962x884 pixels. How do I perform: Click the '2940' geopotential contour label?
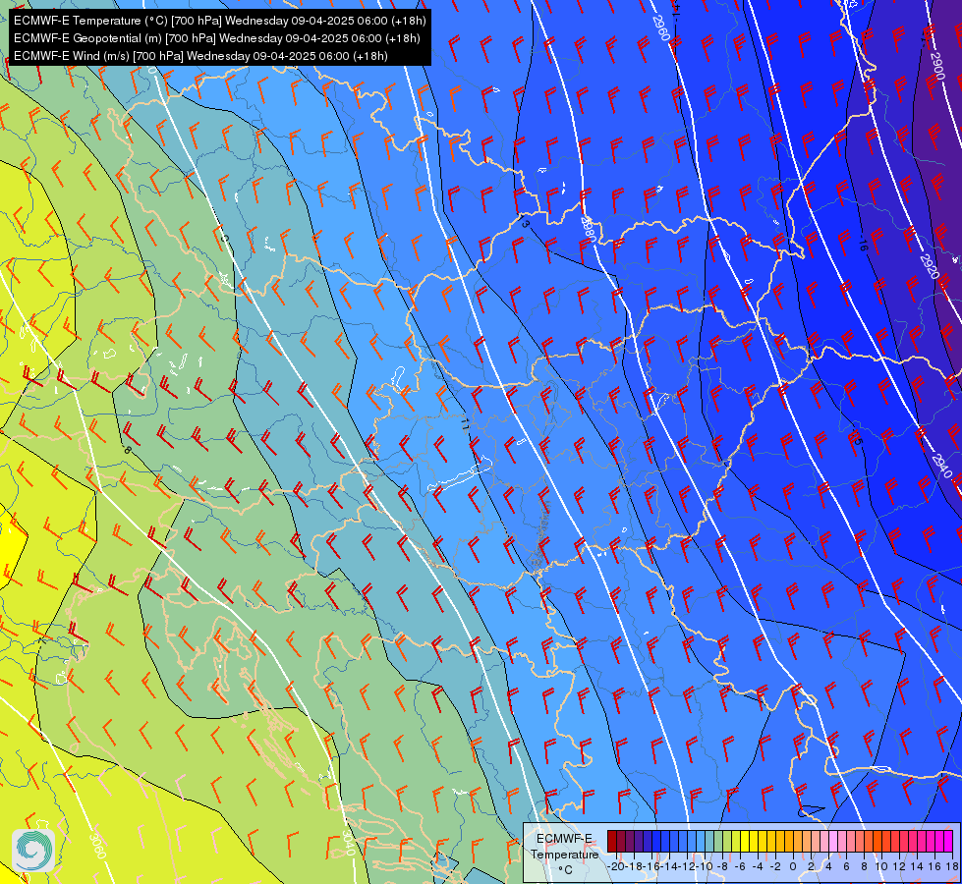941,466
